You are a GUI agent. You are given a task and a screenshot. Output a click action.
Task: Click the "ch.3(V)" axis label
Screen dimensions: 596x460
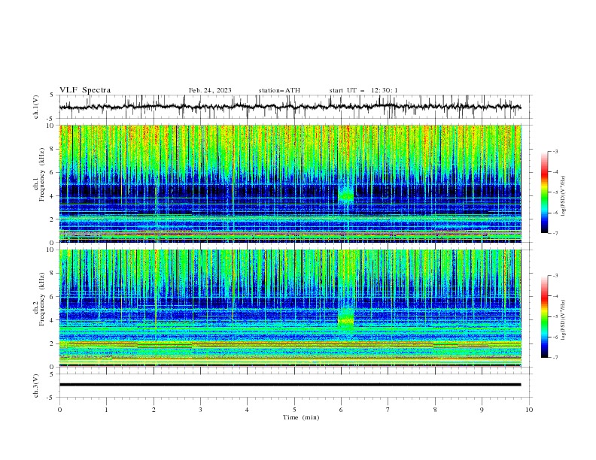click(36, 386)
